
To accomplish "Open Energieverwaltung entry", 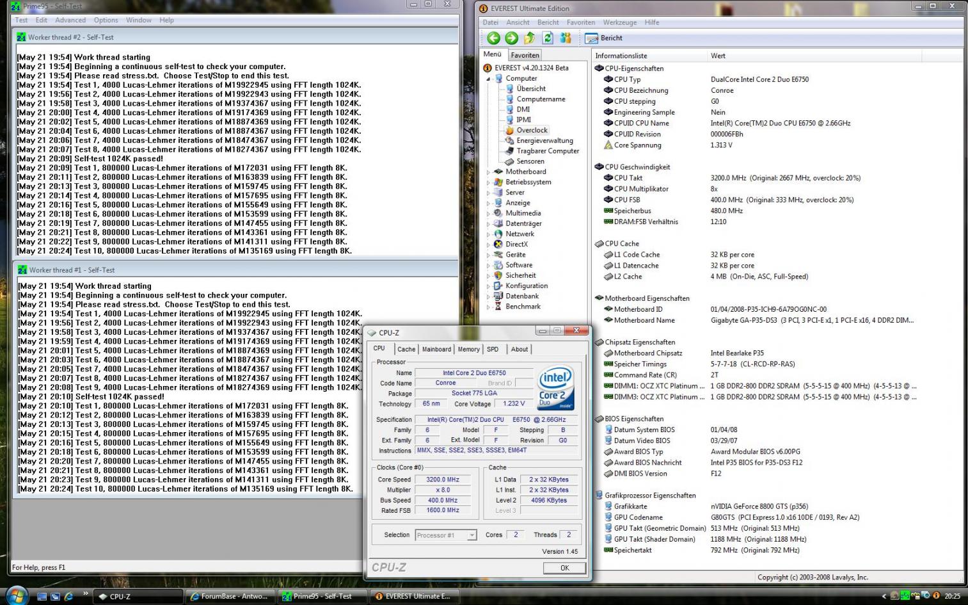I will pos(544,141).
